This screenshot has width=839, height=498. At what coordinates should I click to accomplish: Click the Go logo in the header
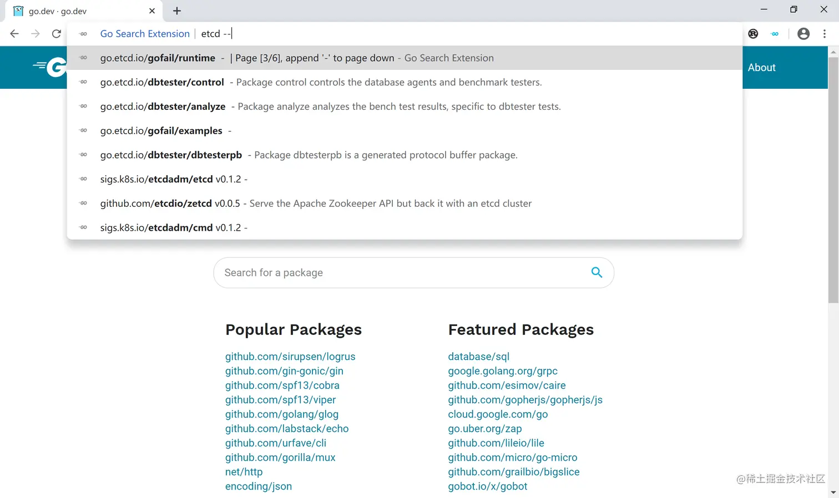50,67
